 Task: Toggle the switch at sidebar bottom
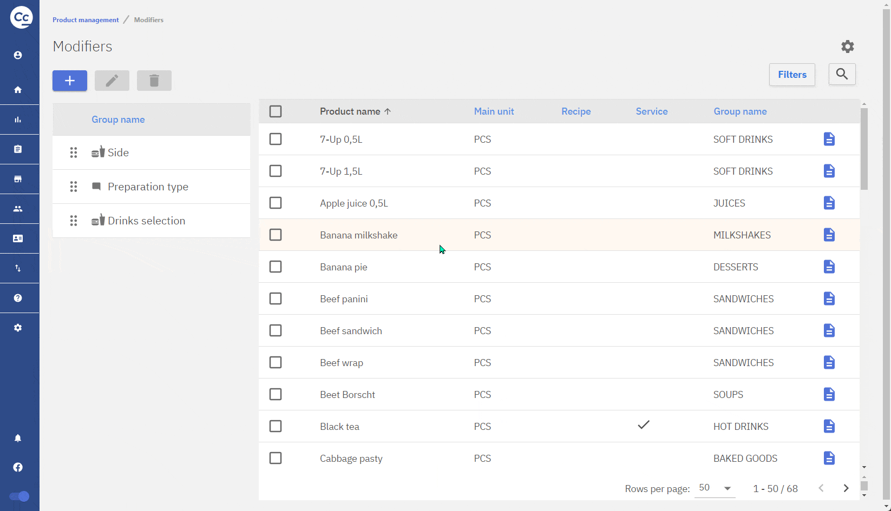pyautogui.click(x=19, y=496)
